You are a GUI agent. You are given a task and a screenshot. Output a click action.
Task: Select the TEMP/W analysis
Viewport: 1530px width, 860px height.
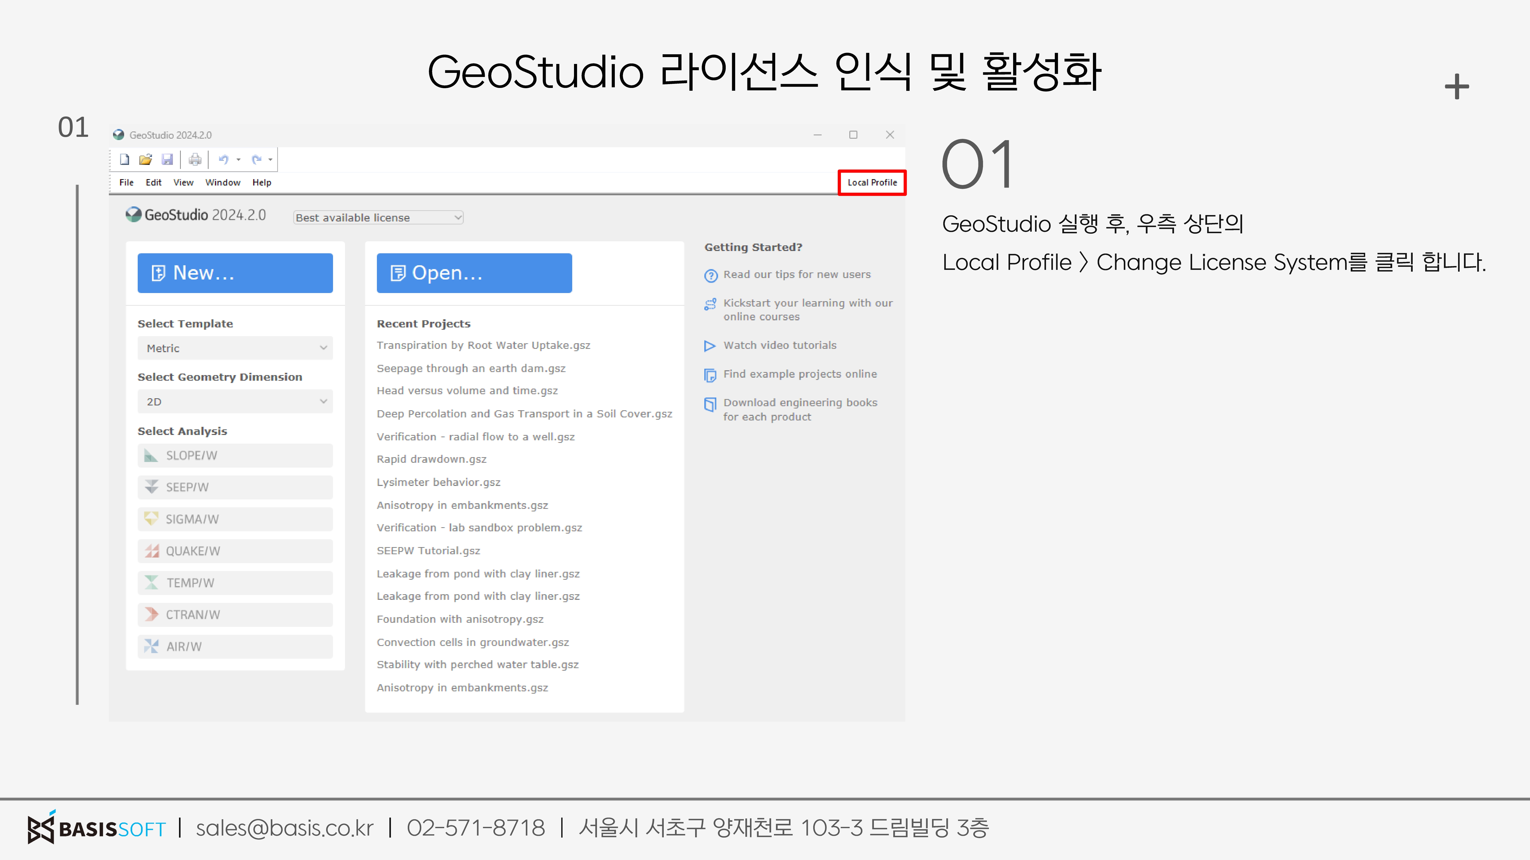click(235, 583)
